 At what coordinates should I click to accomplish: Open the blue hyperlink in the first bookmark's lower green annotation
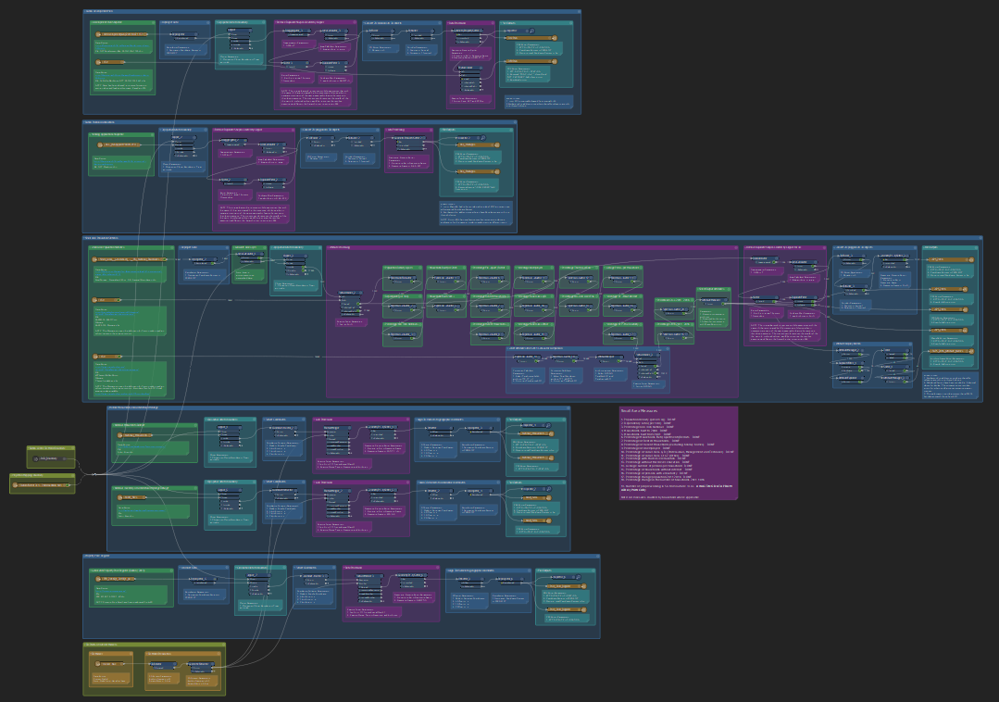[x=122, y=75]
